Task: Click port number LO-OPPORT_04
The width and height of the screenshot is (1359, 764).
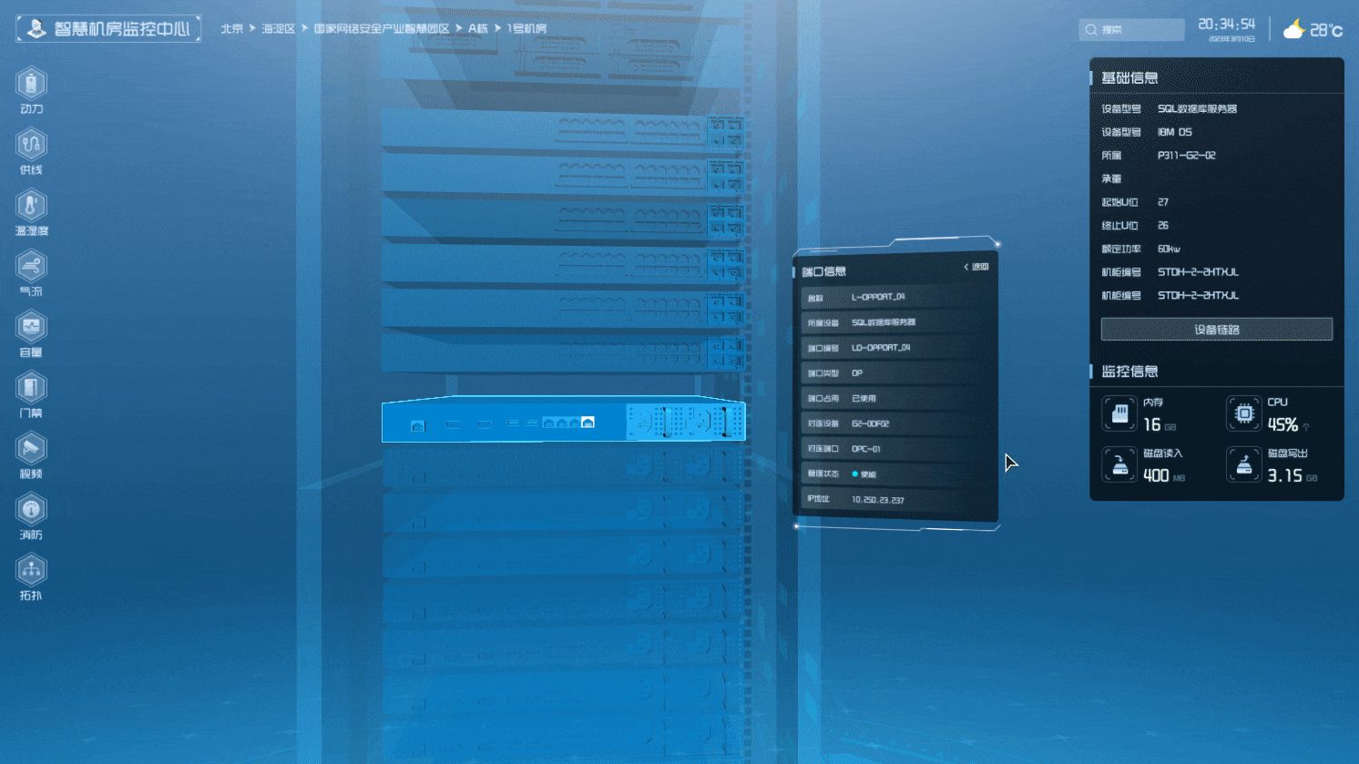Action: [x=881, y=348]
